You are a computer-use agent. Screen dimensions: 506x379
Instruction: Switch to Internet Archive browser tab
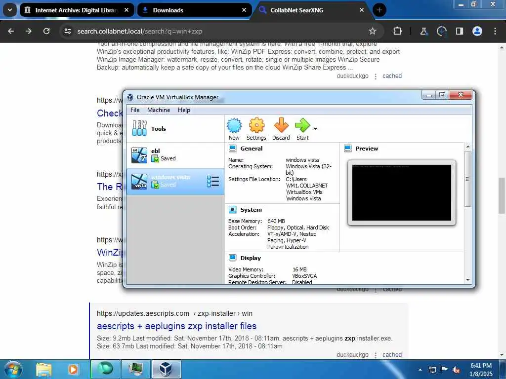point(77,10)
